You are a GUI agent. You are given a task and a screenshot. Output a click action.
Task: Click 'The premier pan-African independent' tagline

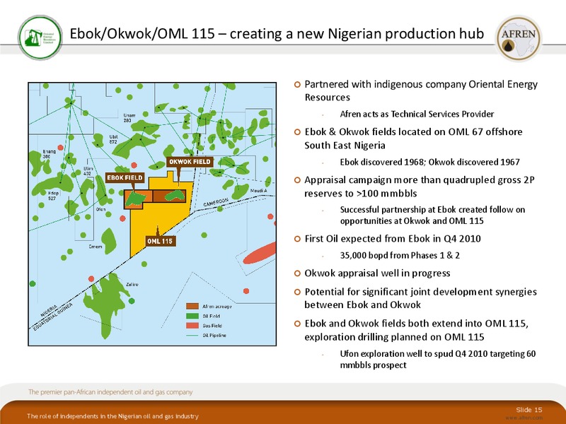click(110, 392)
